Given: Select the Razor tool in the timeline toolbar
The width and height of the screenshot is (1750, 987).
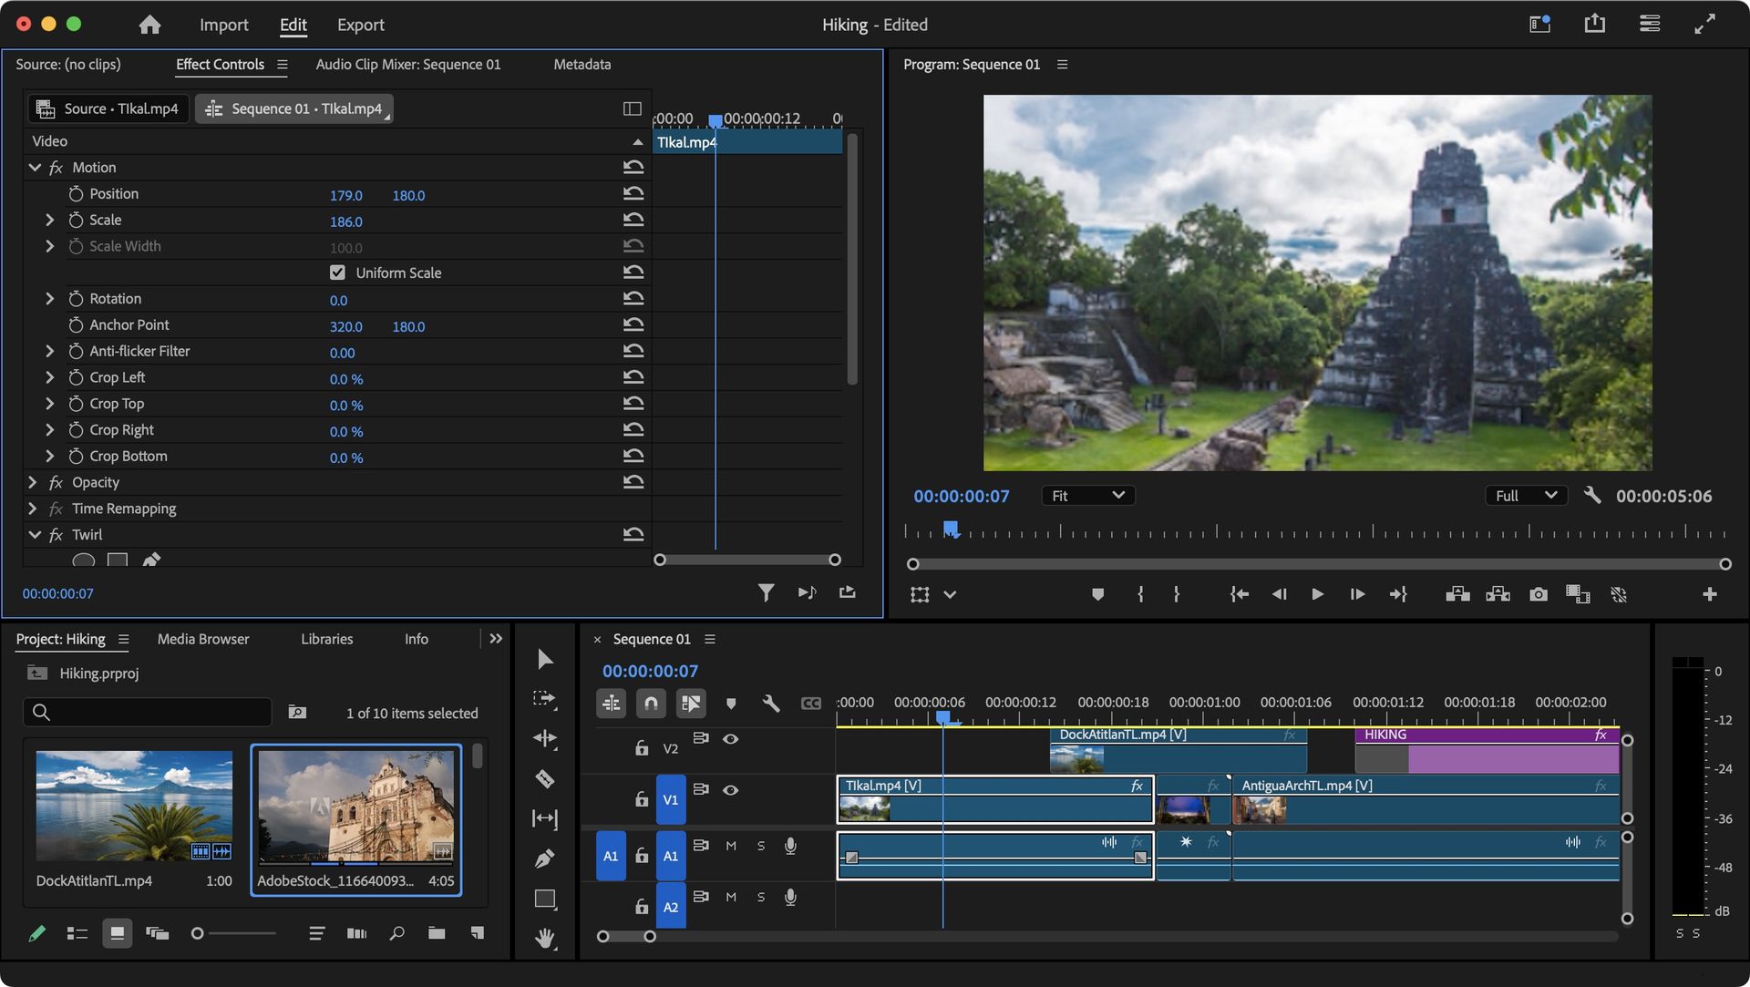Looking at the screenshot, I should click(x=545, y=779).
